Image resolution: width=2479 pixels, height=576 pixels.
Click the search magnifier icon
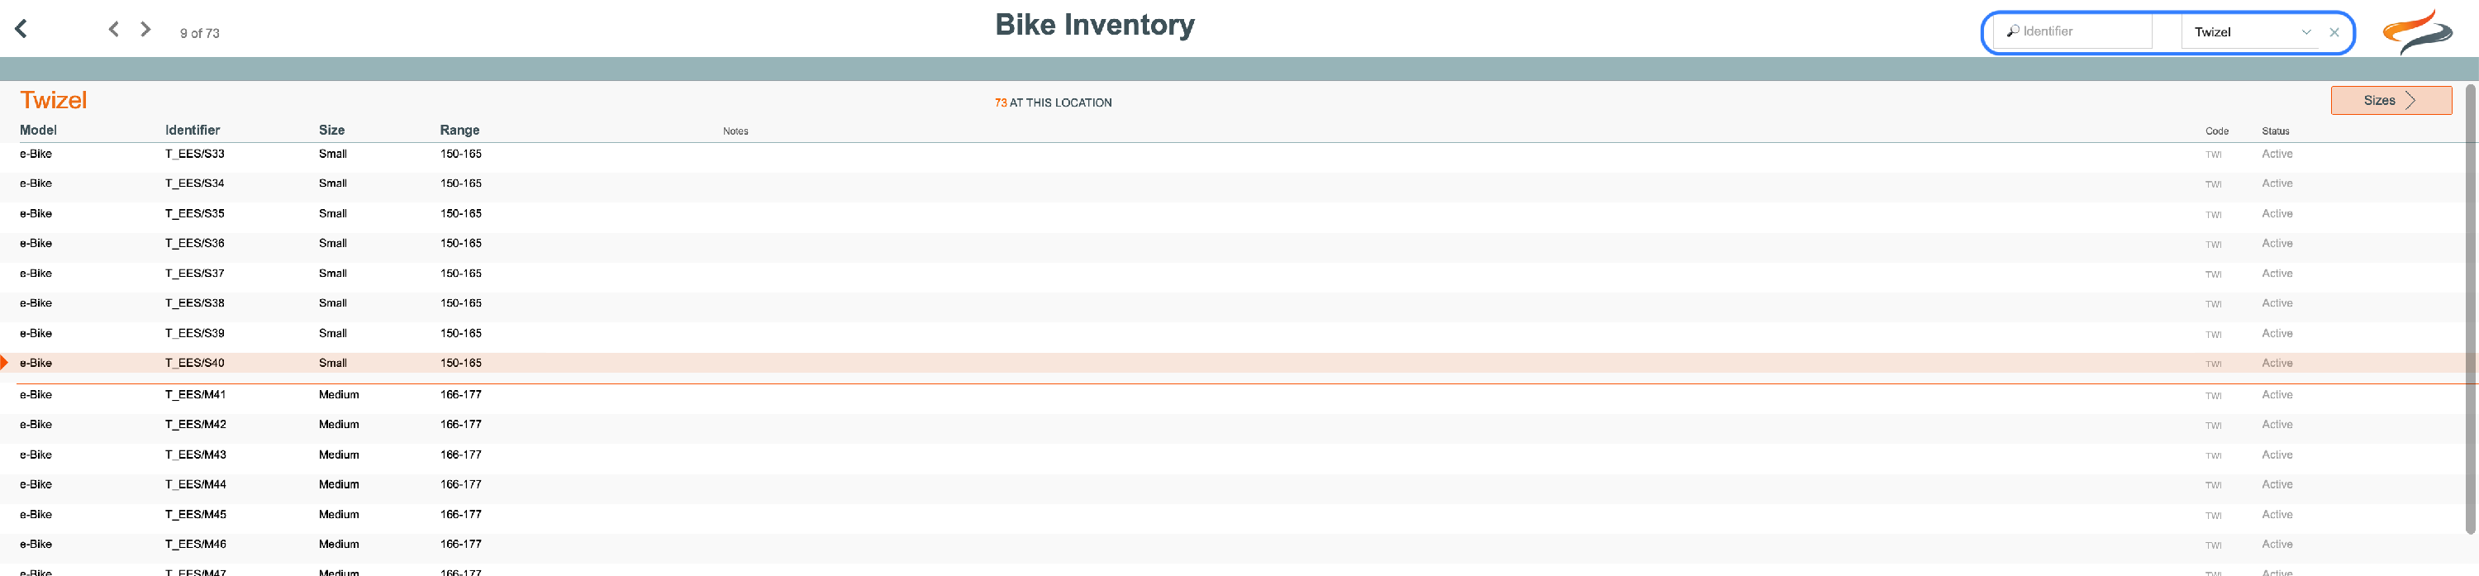coord(2012,31)
